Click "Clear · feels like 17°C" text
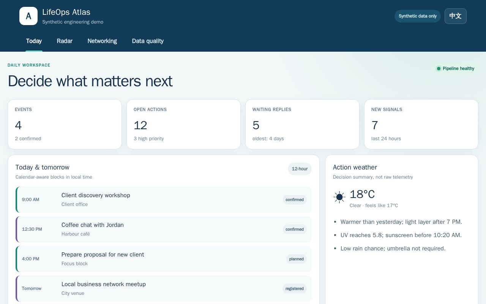The height and width of the screenshot is (304, 486). coord(374,206)
